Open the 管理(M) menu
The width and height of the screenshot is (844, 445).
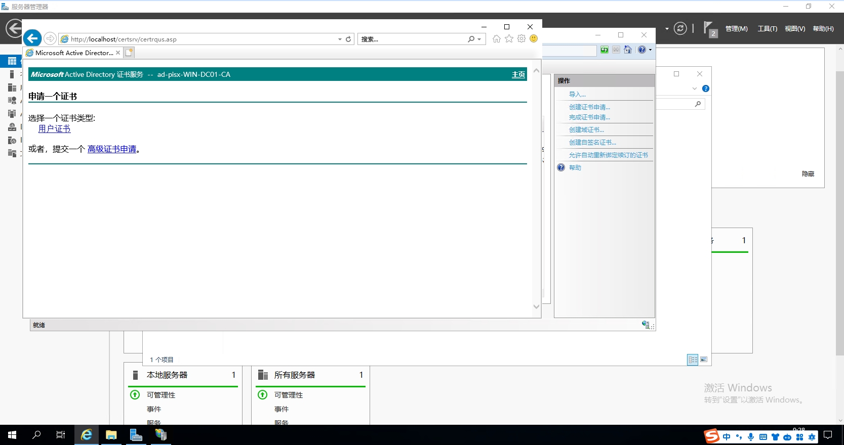click(x=736, y=29)
